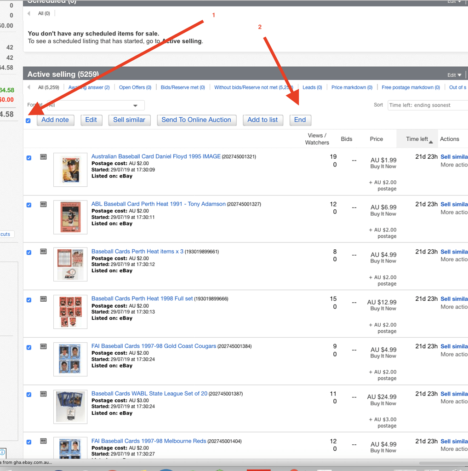Open the Format filter dropdown

pyautogui.click(x=96, y=105)
